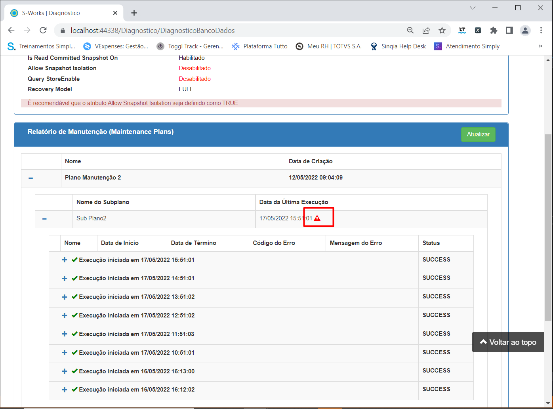Click the site info lock icon
Viewport: 553px width, 409px height.
(x=62, y=31)
